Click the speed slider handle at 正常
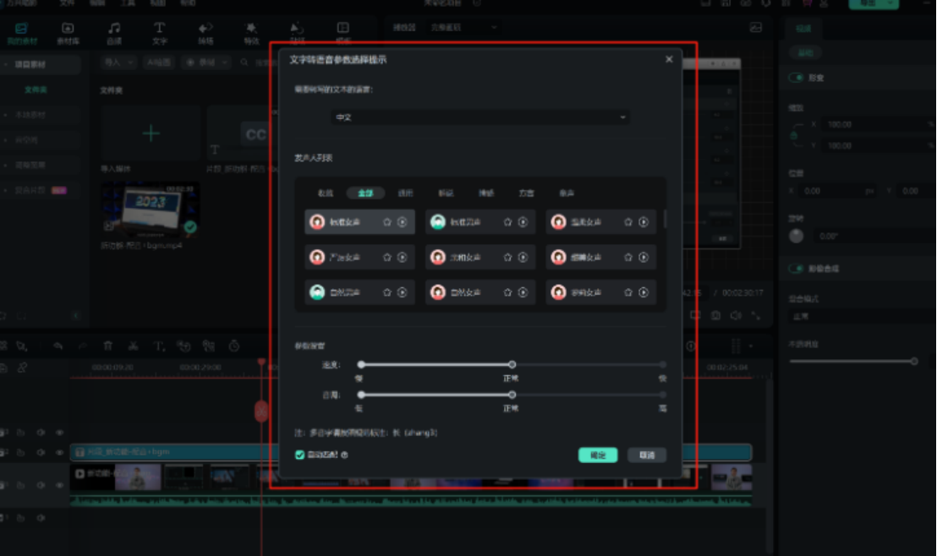Screen dimensions: 937x556 (512, 364)
